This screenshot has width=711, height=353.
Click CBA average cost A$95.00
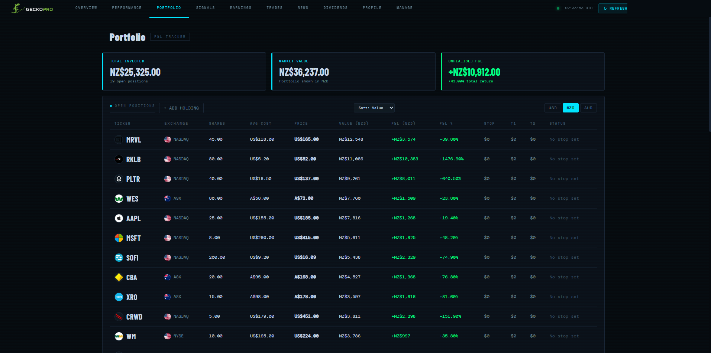(x=259, y=277)
